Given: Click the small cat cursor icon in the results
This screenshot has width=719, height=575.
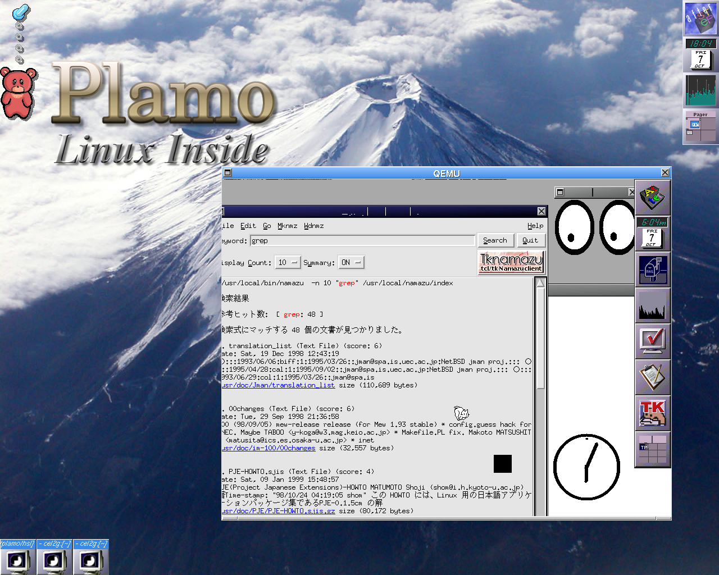Looking at the screenshot, I should (x=461, y=414).
